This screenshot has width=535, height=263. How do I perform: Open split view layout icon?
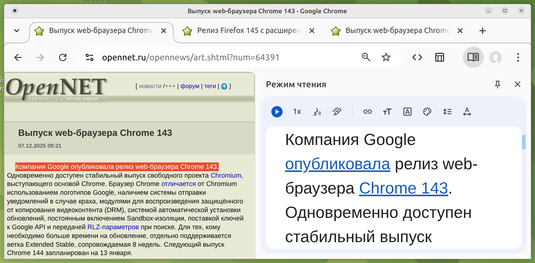click(440, 57)
